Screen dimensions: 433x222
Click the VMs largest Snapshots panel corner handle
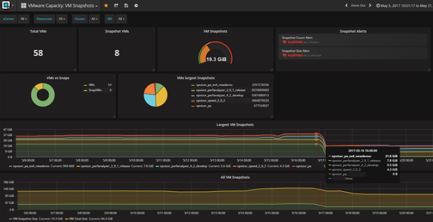(272, 116)
